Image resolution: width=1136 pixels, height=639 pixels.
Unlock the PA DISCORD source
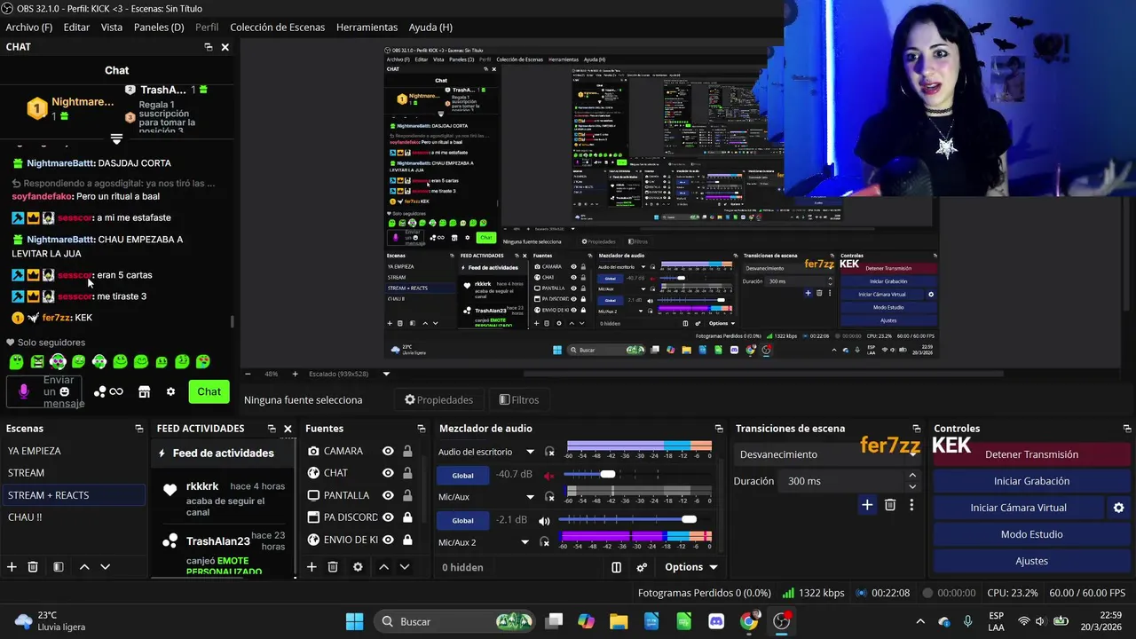[407, 517]
